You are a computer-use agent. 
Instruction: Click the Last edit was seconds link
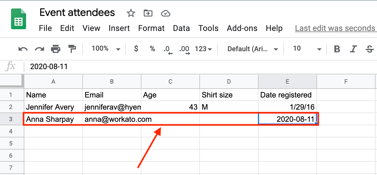[x=335, y=28]
